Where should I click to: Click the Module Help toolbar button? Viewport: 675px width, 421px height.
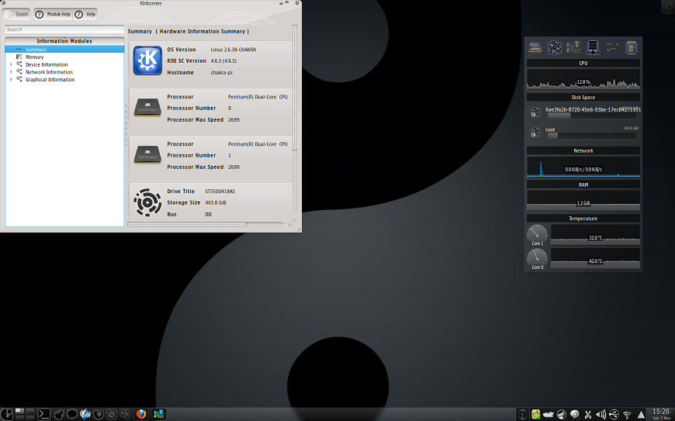[53, 14]
